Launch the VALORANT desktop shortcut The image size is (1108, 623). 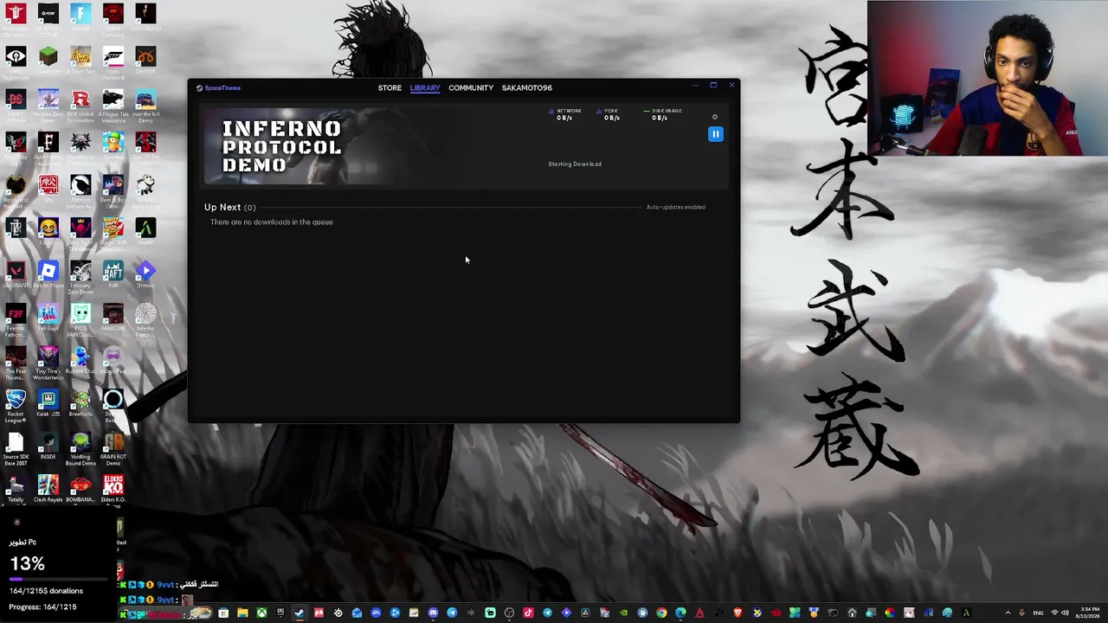[x=16, y=276]
